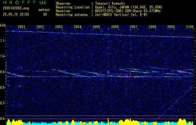Click observer name Takanori Kawachi
Screen dimensions: 196x125
110,3
